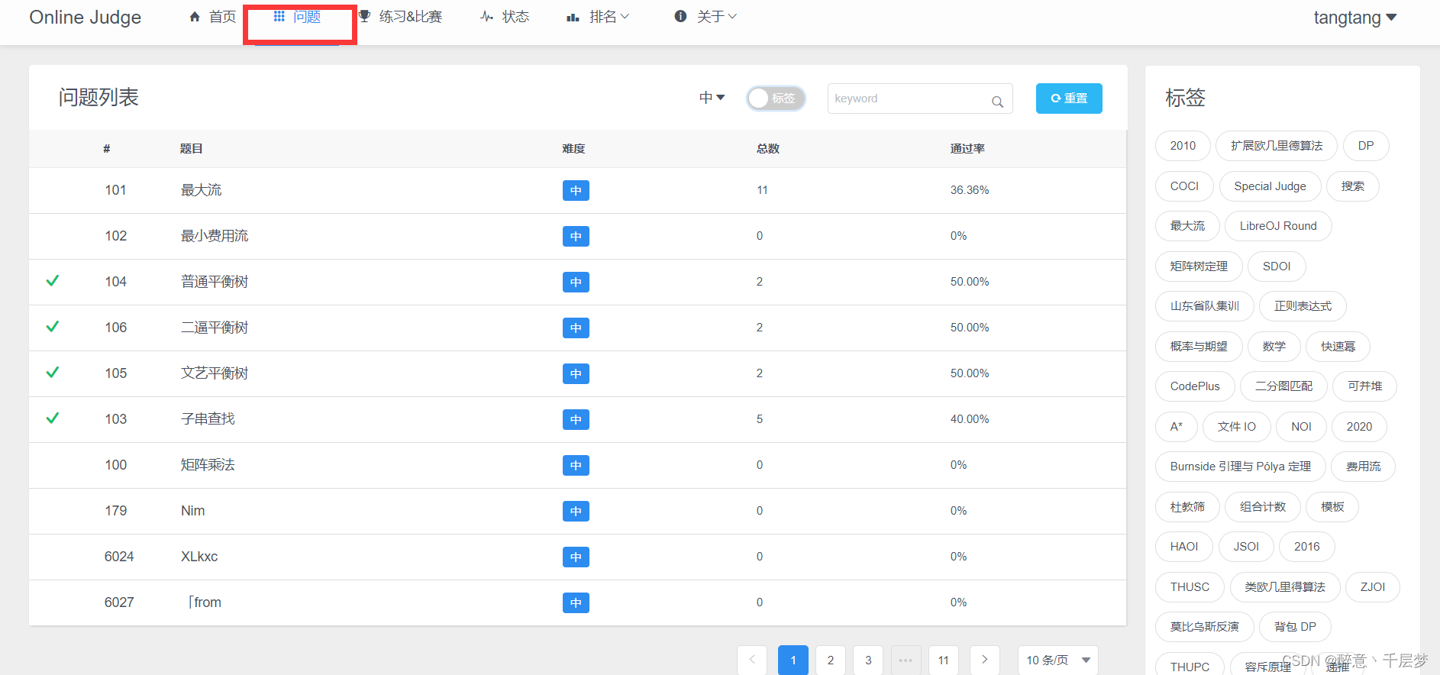The height and width of the screenshot is (675, 1440).
Task: Open problem 子串查找
Action: [x=208, y=419]
